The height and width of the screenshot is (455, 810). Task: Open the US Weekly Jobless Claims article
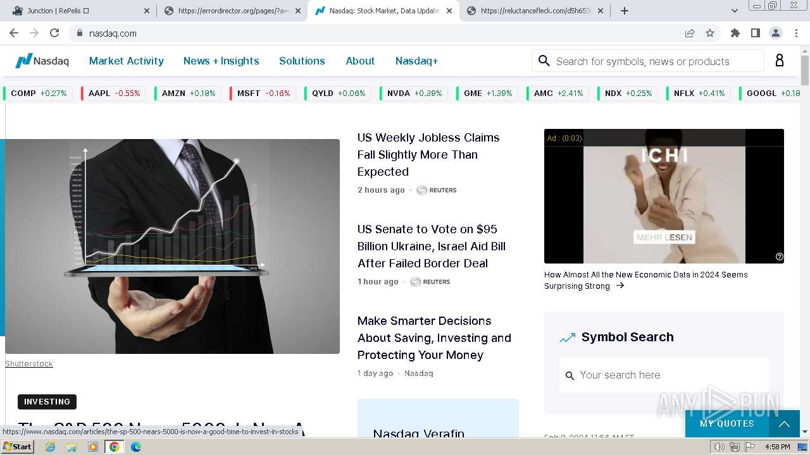(428, 154)
